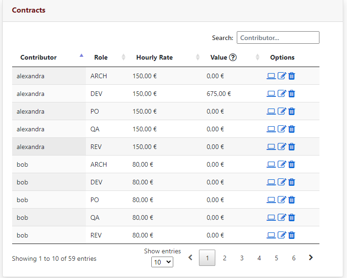The width and height of the screenshot is (347, 278).
Task: Delete the alexandra ARCH contract
Action: point(292,76)
